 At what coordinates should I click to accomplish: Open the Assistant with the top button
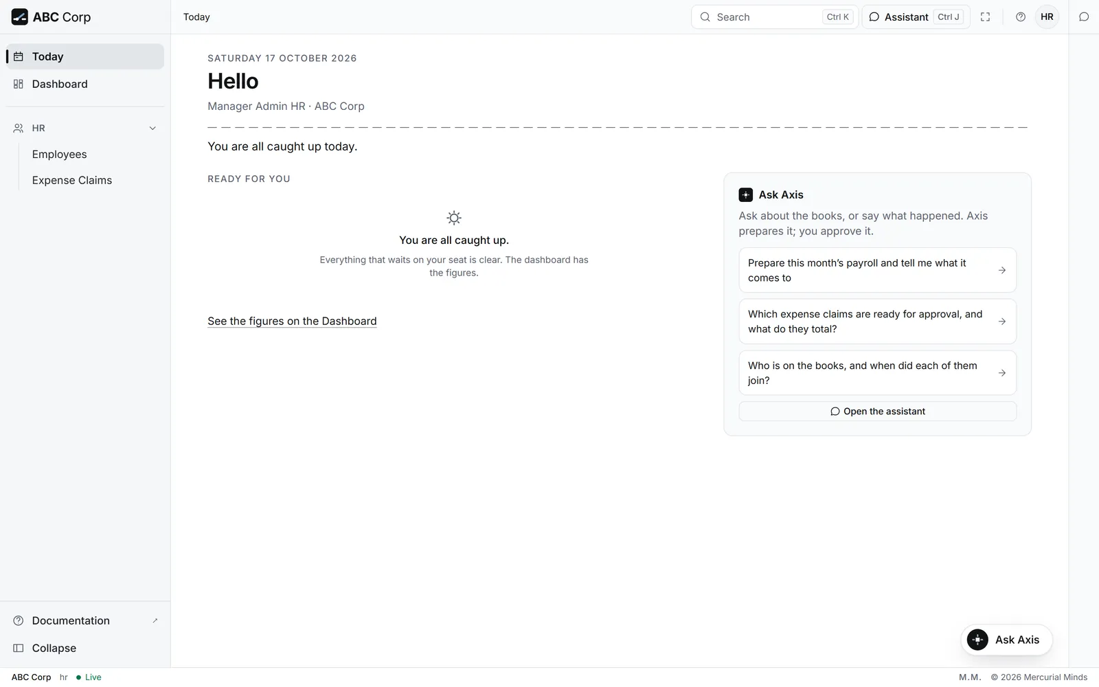916,17
